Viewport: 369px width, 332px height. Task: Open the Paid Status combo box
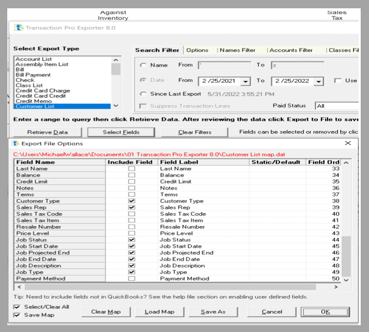pyautogui.click(x=337, y=106)
